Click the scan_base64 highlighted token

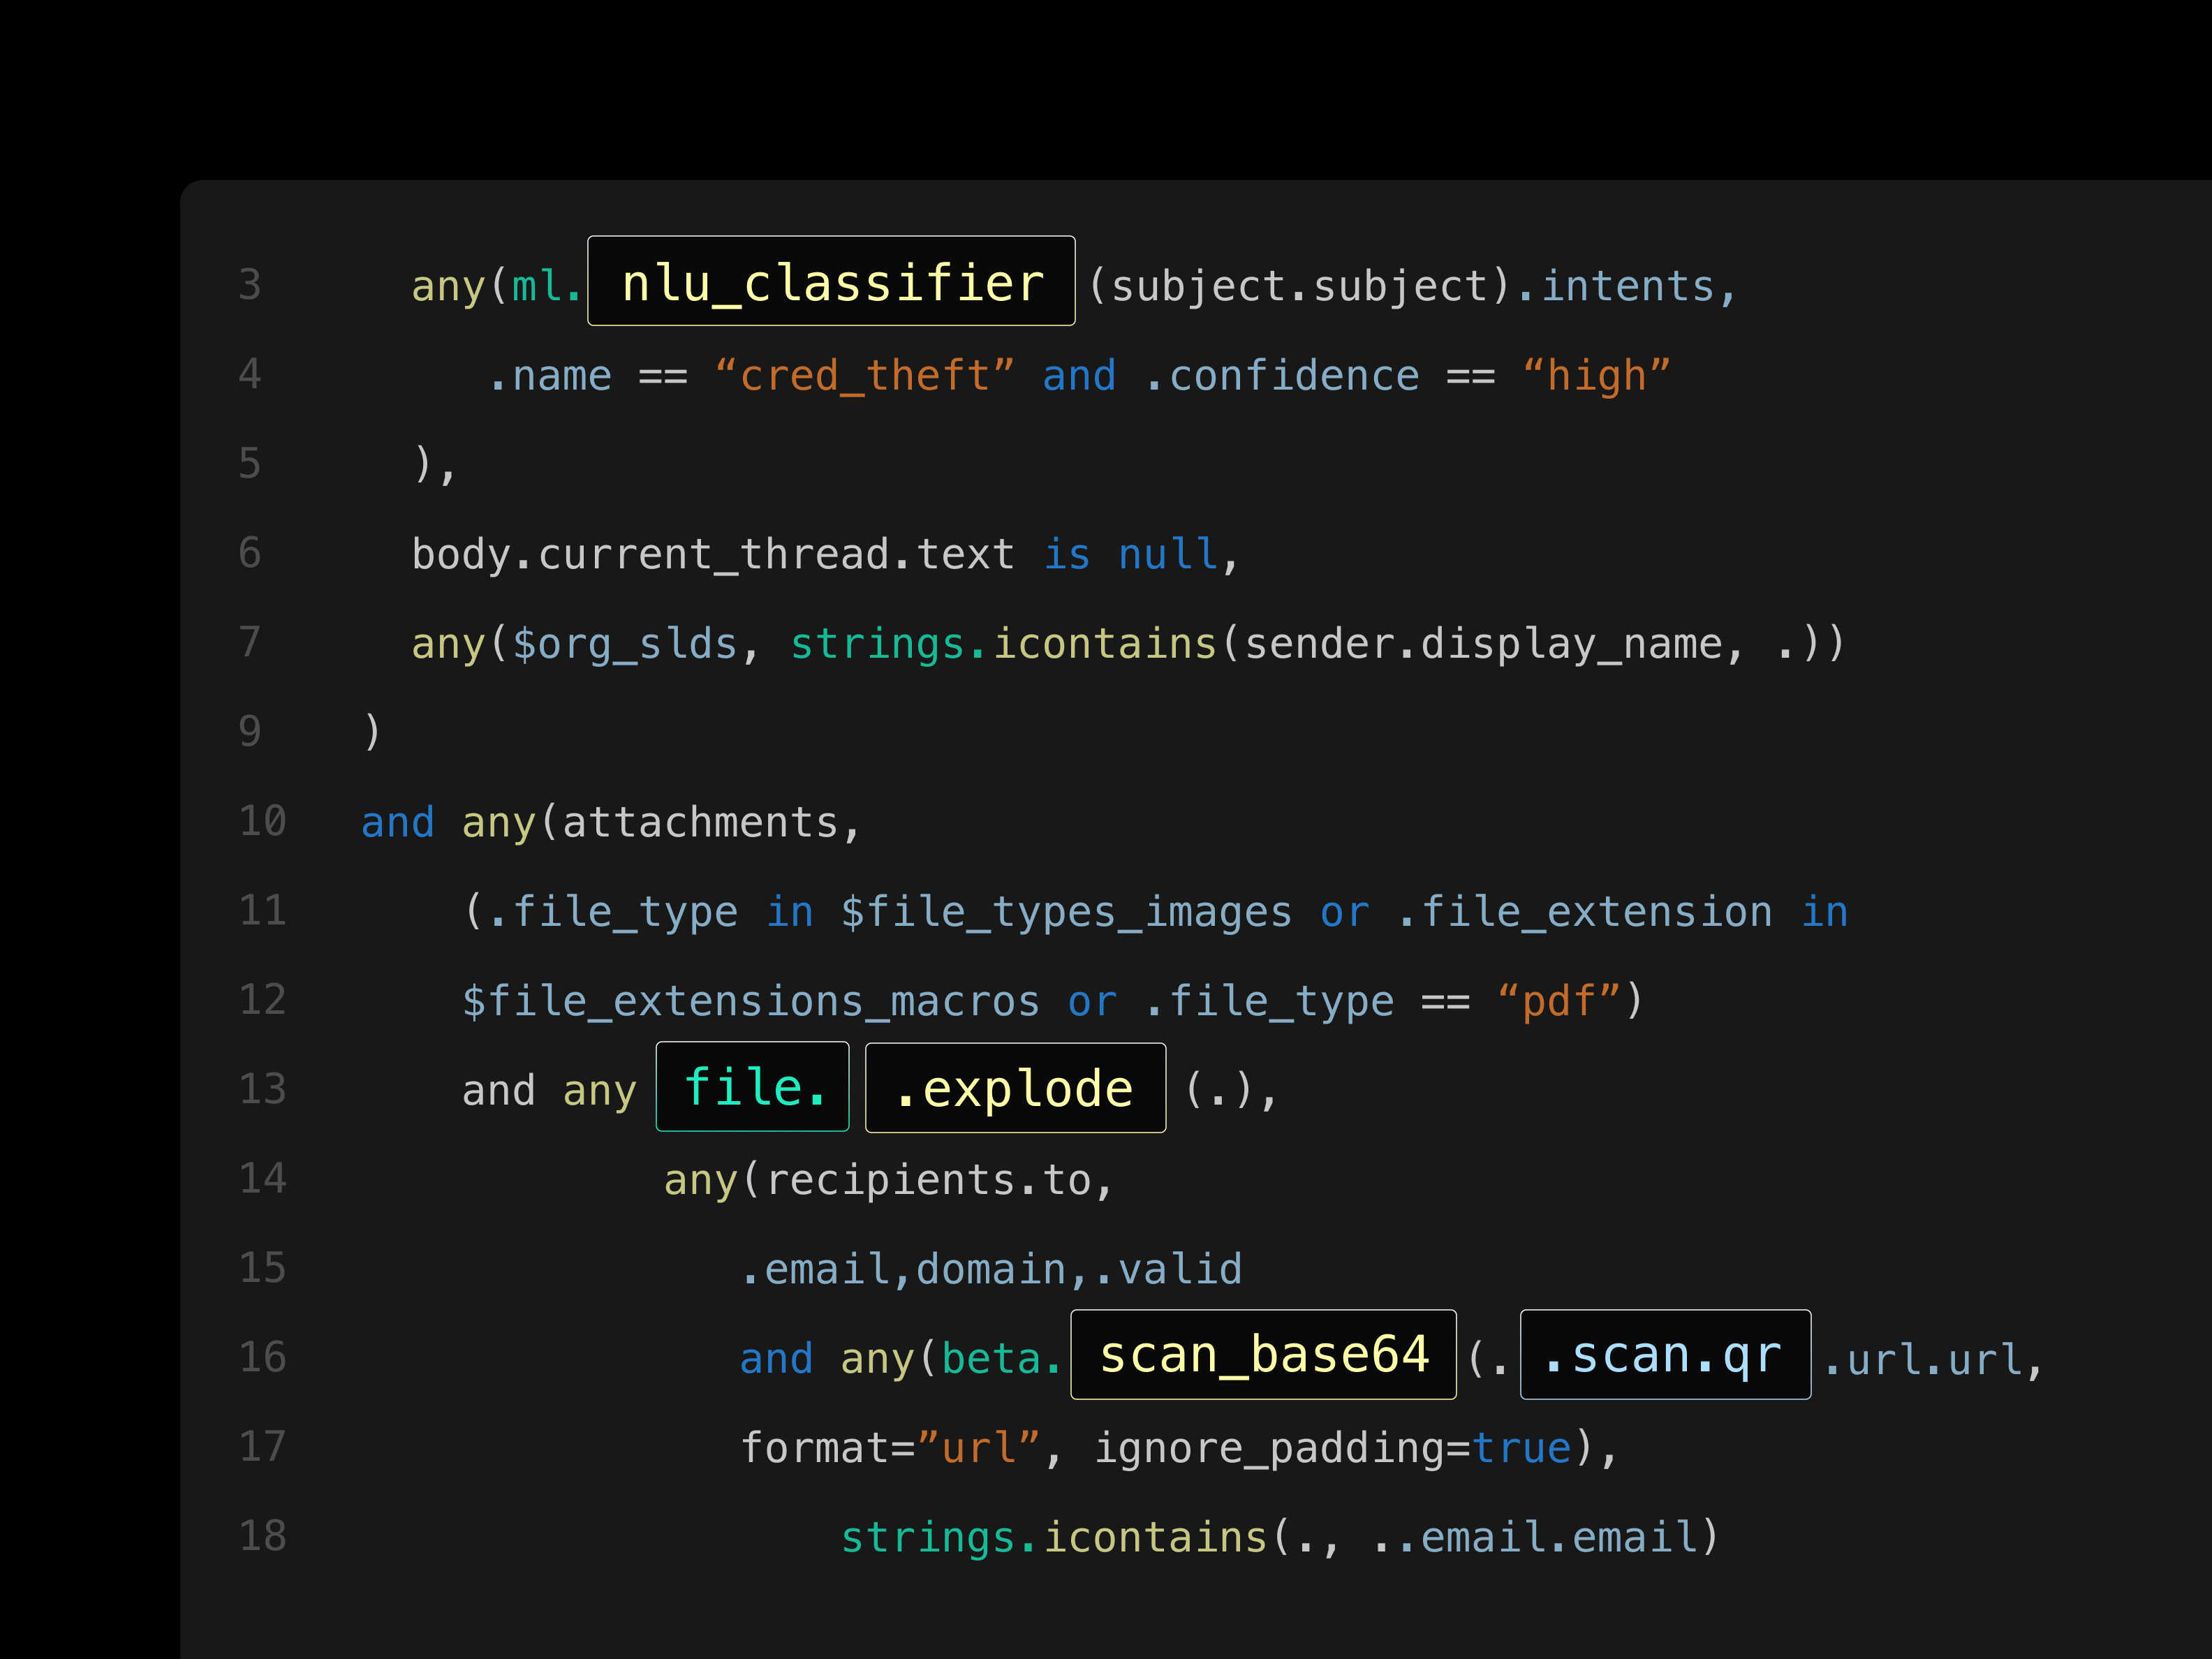[x=1263, y=1355]
